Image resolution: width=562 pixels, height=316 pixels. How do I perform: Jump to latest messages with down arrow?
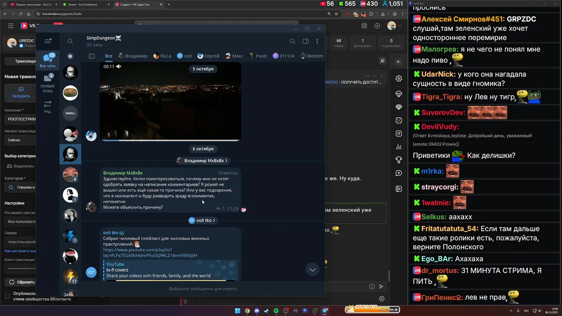point(313,269)
